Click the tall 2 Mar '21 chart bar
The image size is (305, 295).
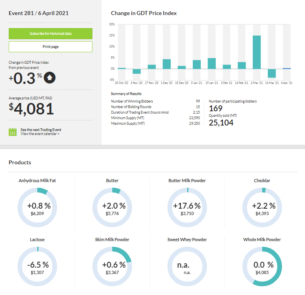(x=257, y=52)
